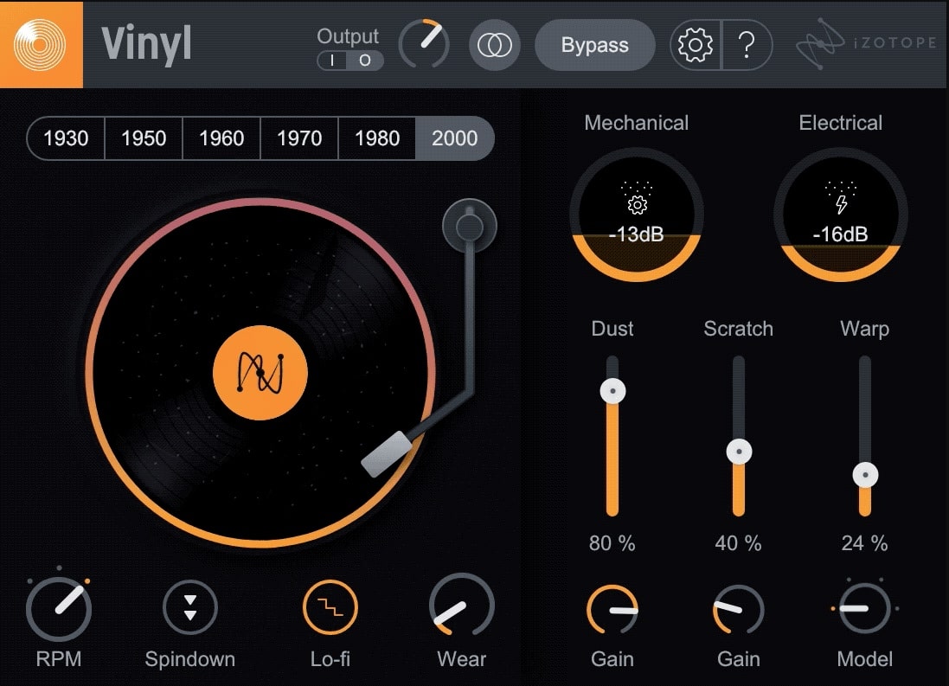The width and height of the screenshot is (949, 686).
Task: Set the Dust amount slider
Action: pyautogui.click(x=612, y=391)
